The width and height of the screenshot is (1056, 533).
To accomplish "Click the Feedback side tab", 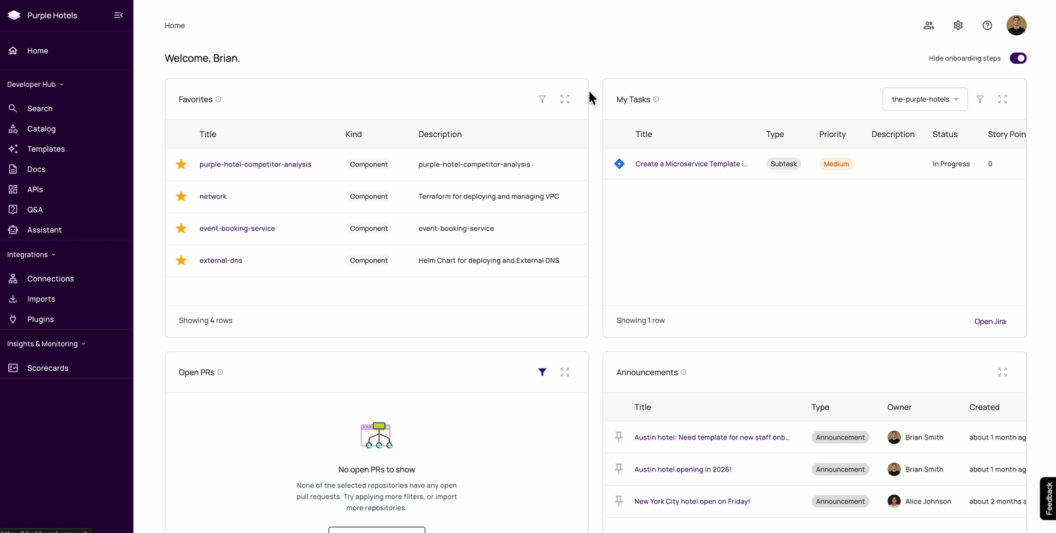I will (1048, 498).
